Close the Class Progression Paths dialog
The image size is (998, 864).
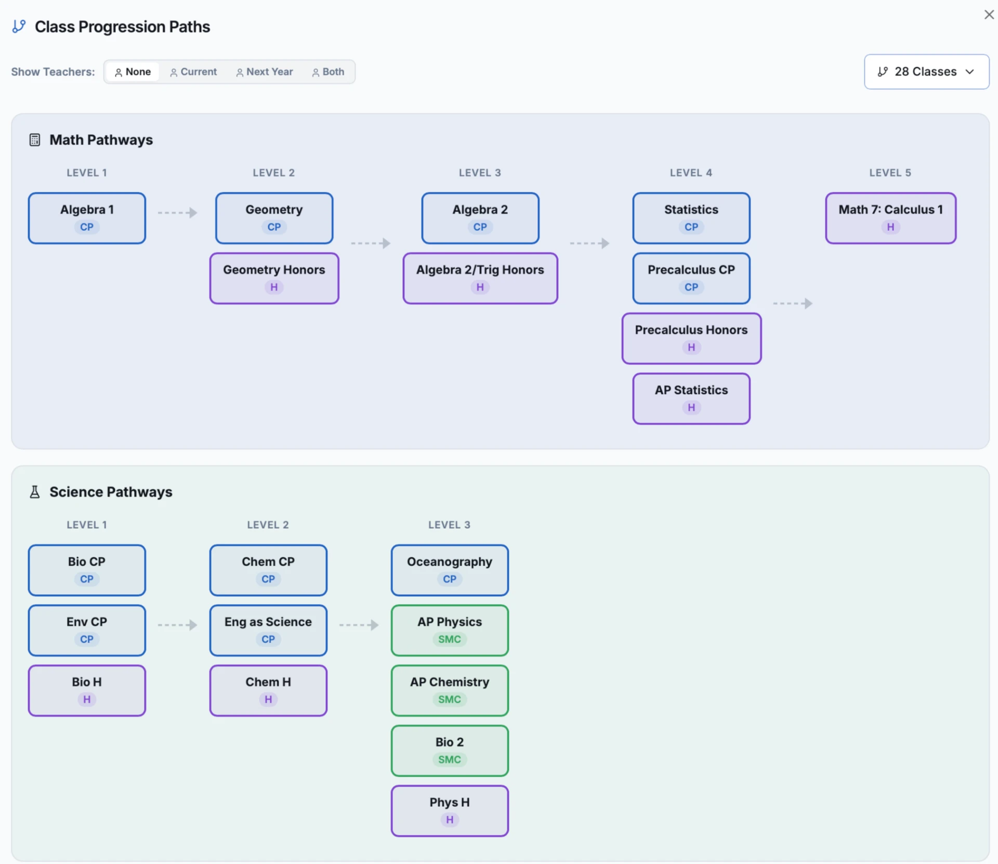pyautogui.click(x=989, y=15)
